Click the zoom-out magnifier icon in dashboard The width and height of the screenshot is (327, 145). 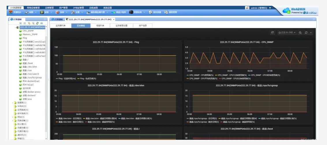300,33
